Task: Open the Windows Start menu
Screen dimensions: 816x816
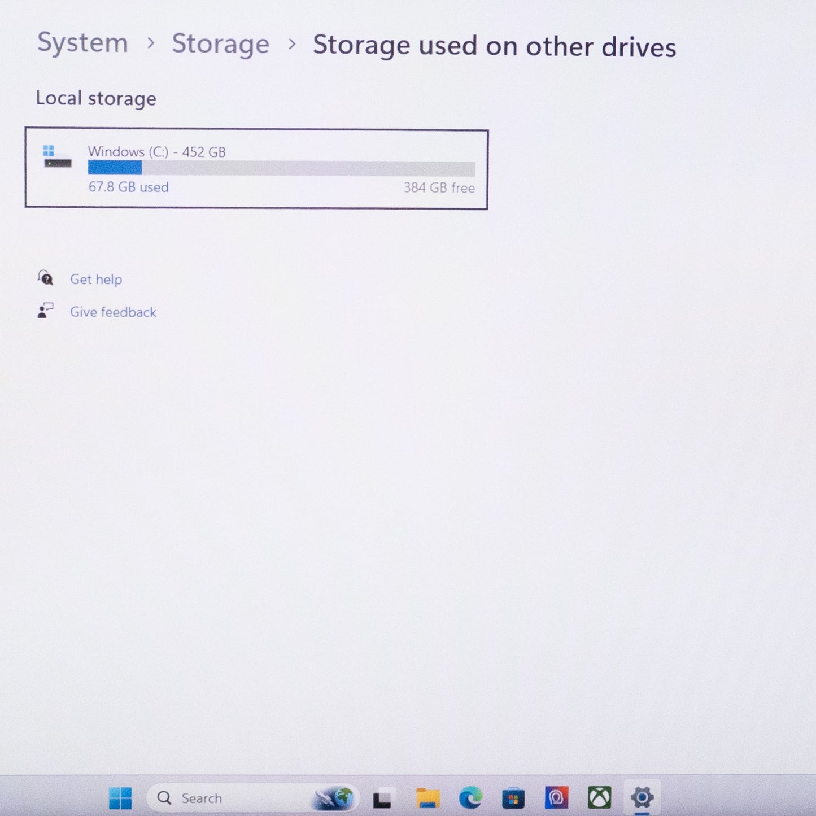Action: tap(120, 798)
